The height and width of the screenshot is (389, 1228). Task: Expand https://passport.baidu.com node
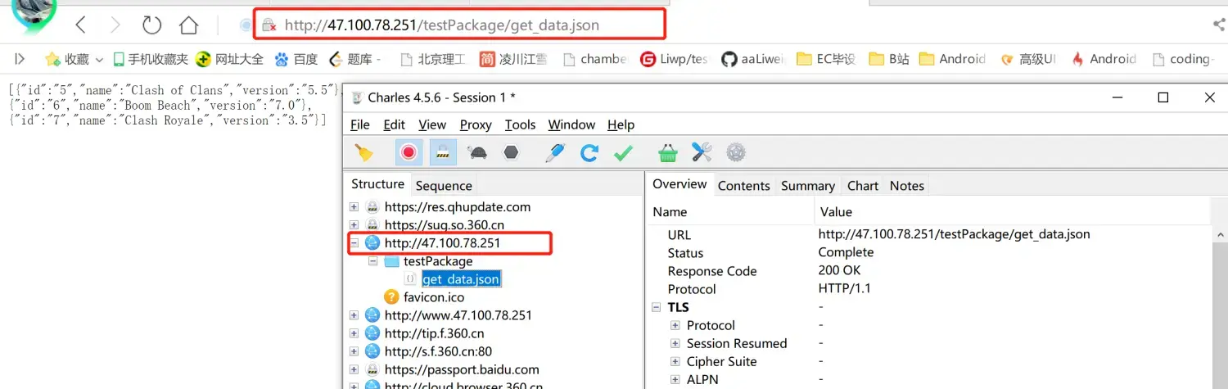pyautogui.click(x=354, y=369)
